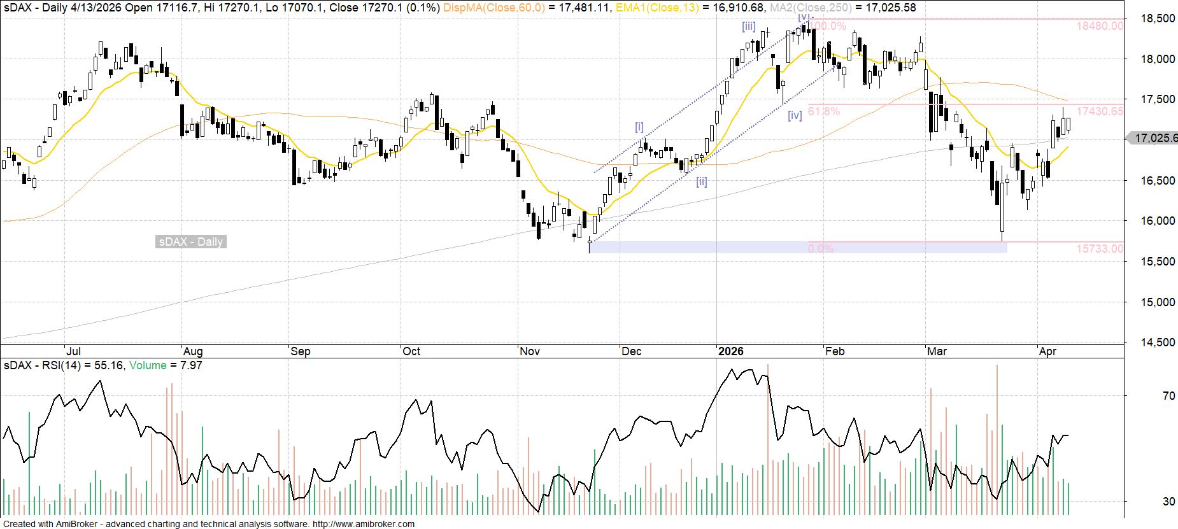
Task: Click the MA2(Close,250) indicator label
Action: [810, 8]
